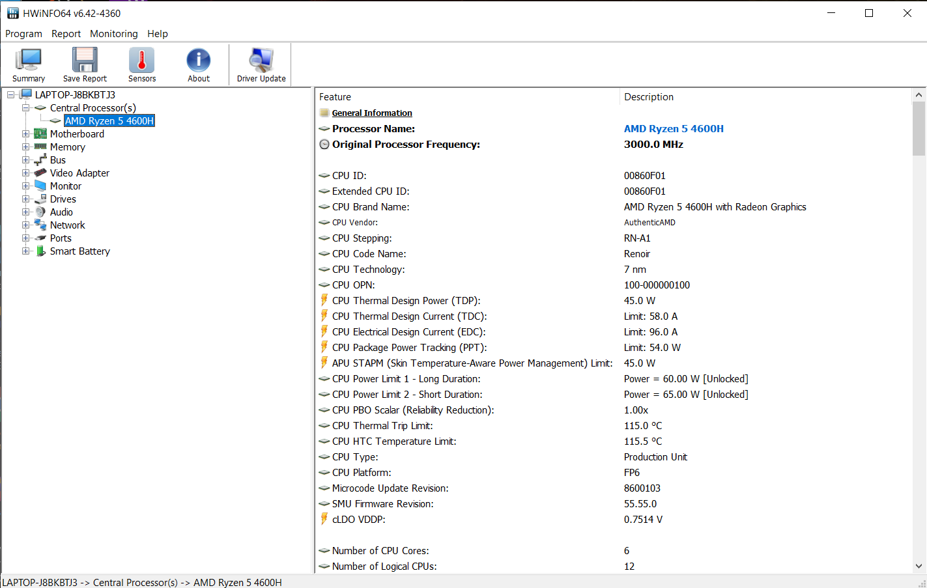Select the Smart Battery label in tree

(x=80, y=251)
